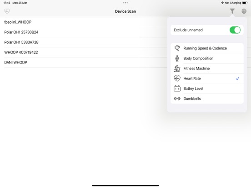Choose the Battey Level filter label
251x188 pixels.
tap(193, 89)
